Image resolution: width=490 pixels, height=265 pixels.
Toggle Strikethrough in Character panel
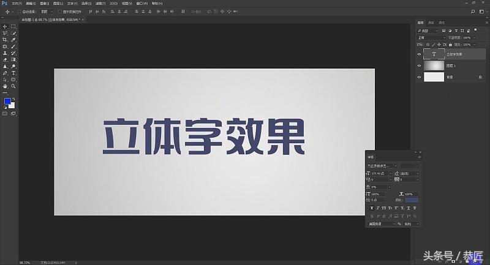click(415, 208)
